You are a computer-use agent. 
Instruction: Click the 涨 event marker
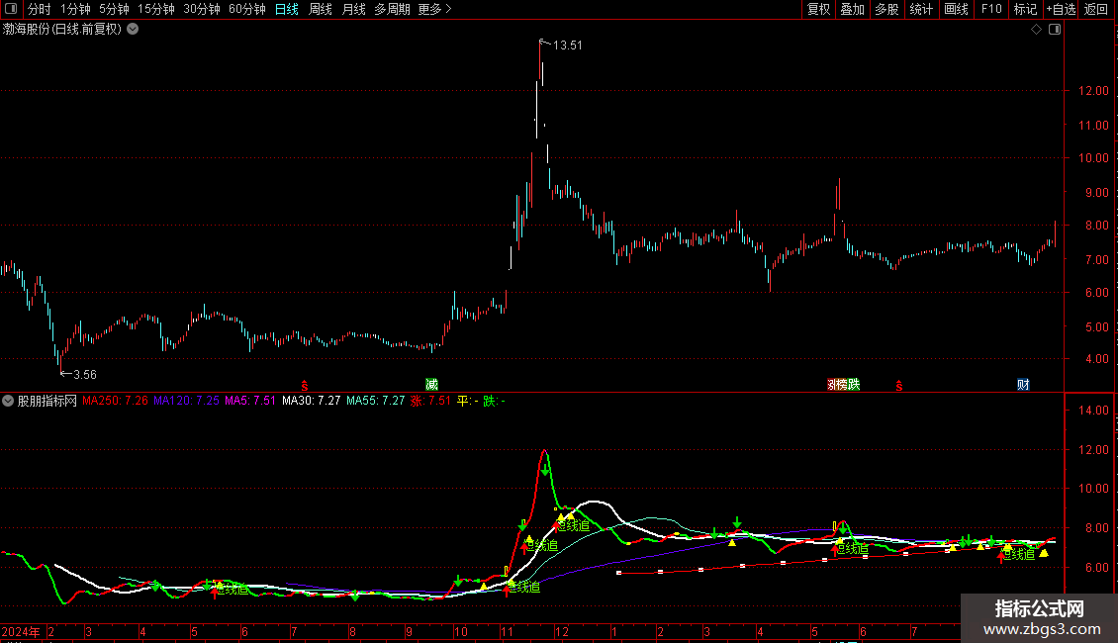tap(831, 384)
